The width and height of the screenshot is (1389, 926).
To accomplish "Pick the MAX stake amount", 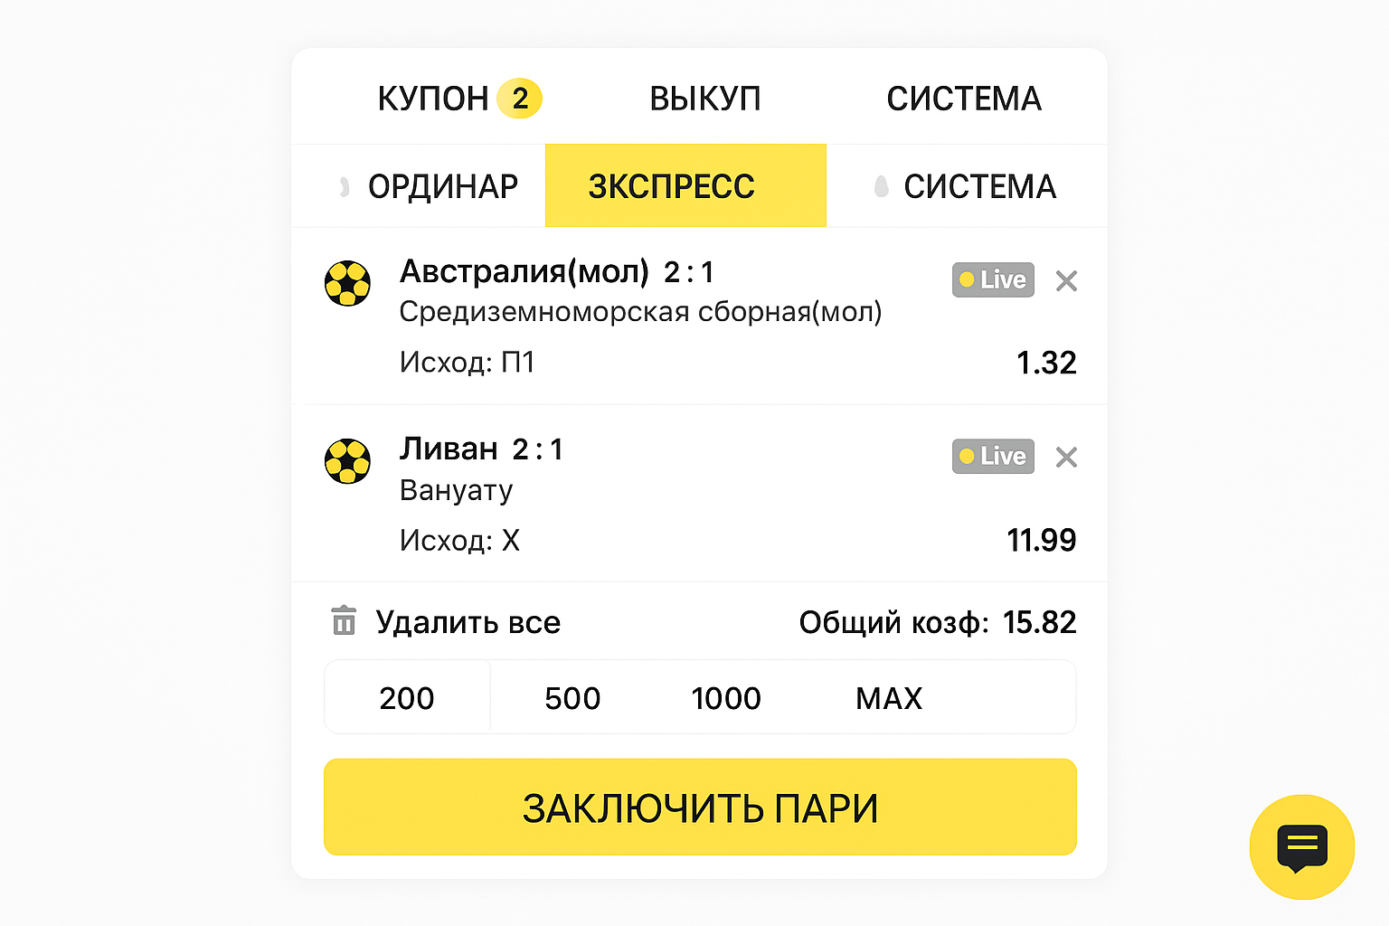I will 889,698.
